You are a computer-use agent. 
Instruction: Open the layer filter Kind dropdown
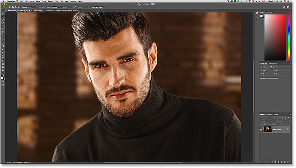pyautogui.click(x=266, y=118)
